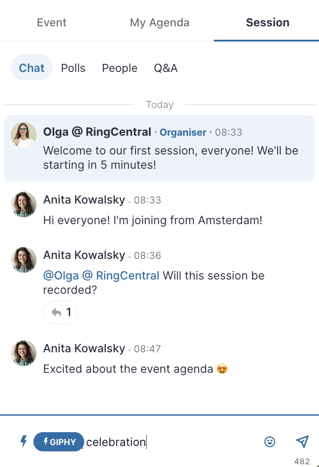Viewport: 319px width, 467px height.
Task: Open the emoji picker icon
Action: (270, 442)
